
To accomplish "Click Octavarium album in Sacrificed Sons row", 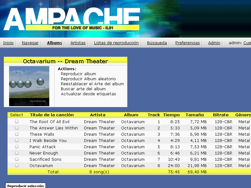I will pos(133,159).
